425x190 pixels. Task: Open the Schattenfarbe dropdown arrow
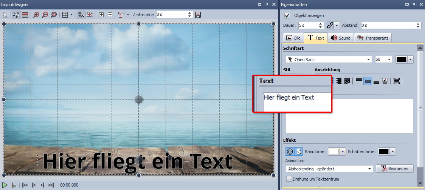point(392,152)
